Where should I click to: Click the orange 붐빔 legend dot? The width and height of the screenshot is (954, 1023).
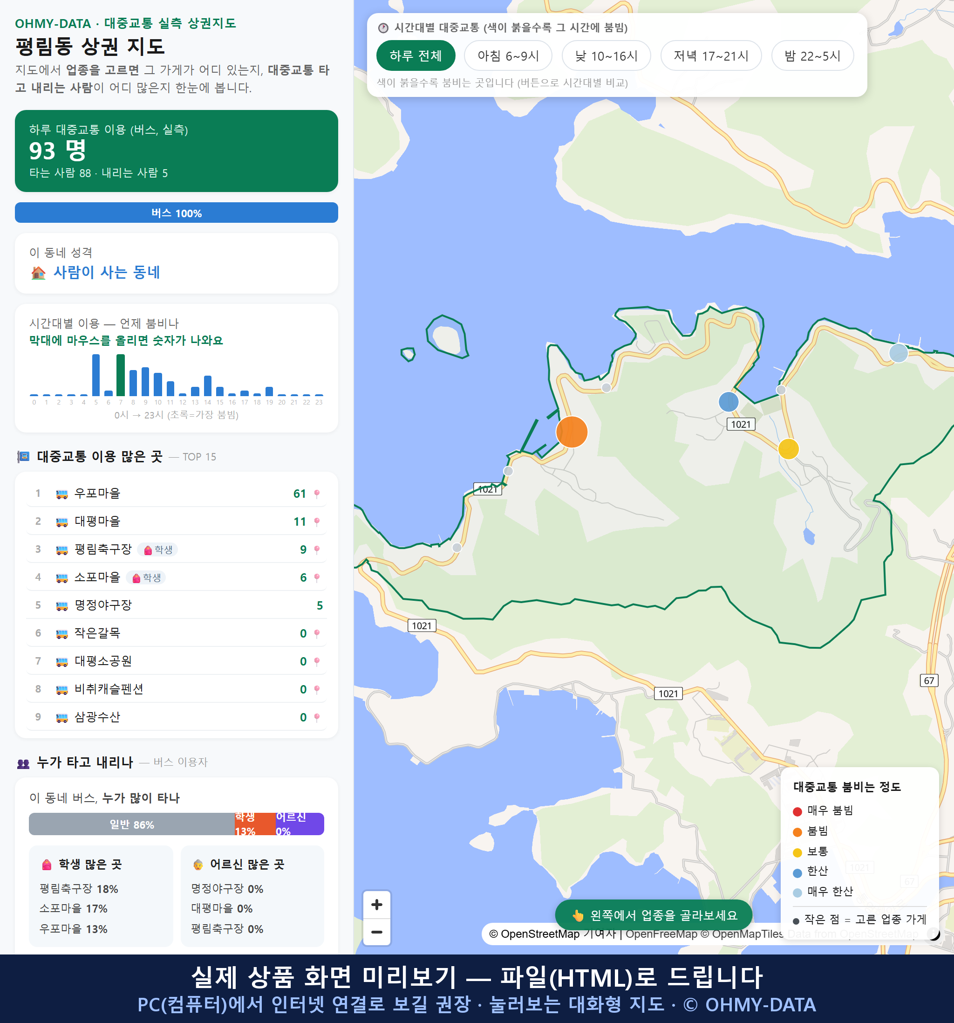(x=797, y=832)
